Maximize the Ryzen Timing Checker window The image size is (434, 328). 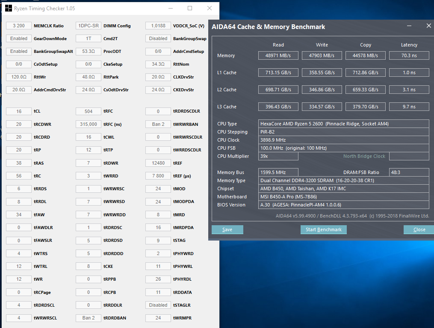coord(190,8)
